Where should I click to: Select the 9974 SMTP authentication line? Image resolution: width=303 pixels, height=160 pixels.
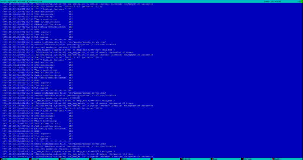37,124
